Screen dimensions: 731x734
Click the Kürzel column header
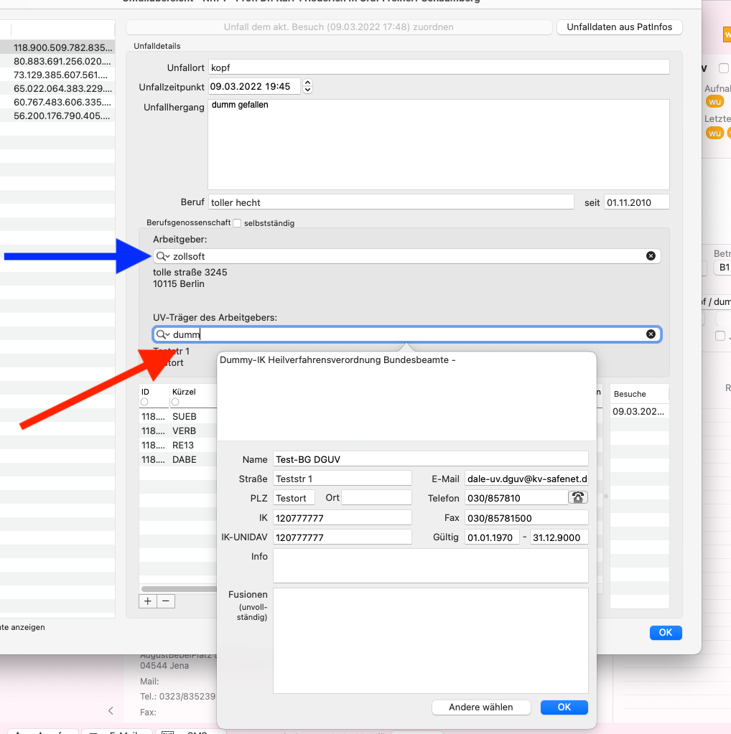184,391
